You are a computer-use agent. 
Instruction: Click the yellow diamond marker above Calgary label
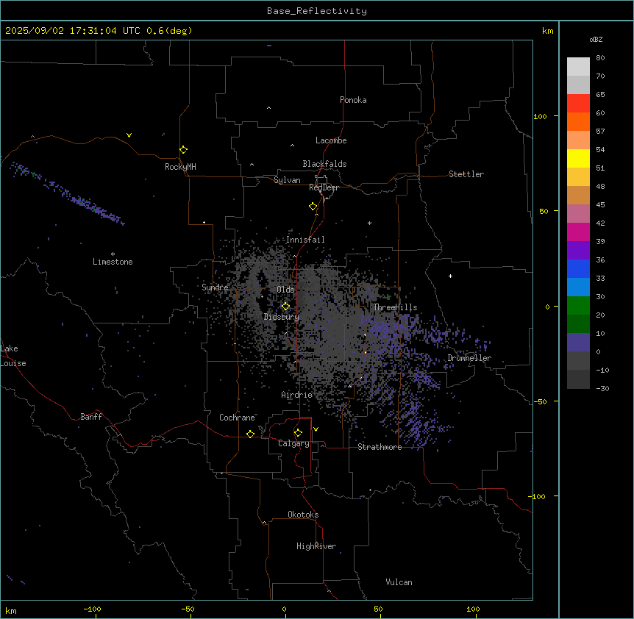298,433
